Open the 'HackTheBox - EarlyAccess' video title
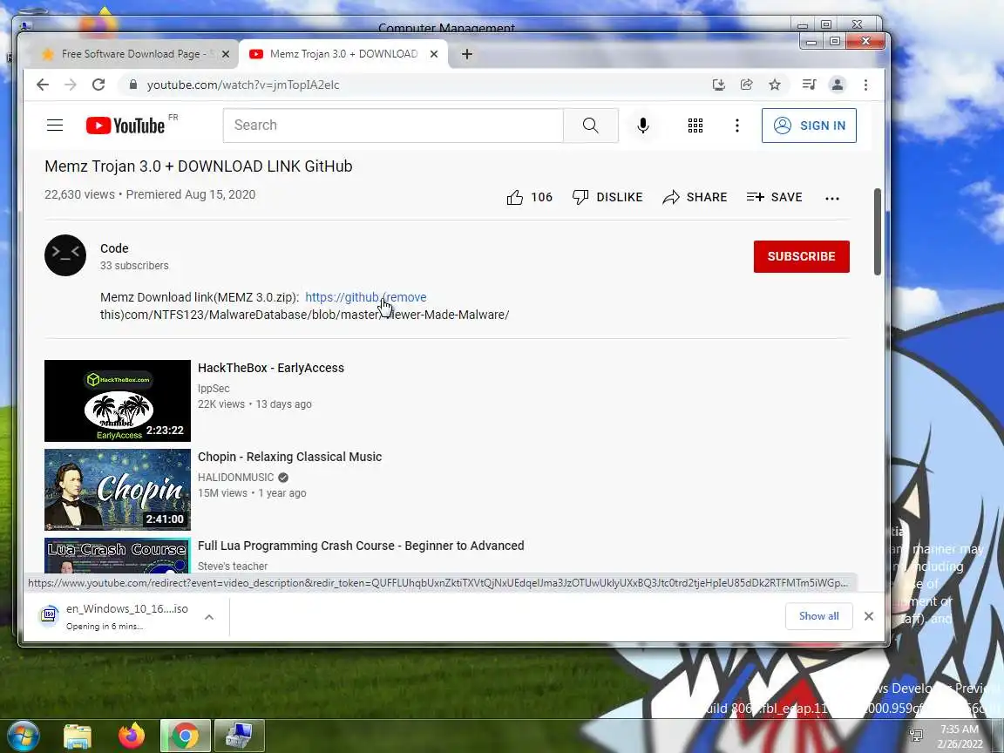The image size is (1004, 753). [x=271, y=368]
